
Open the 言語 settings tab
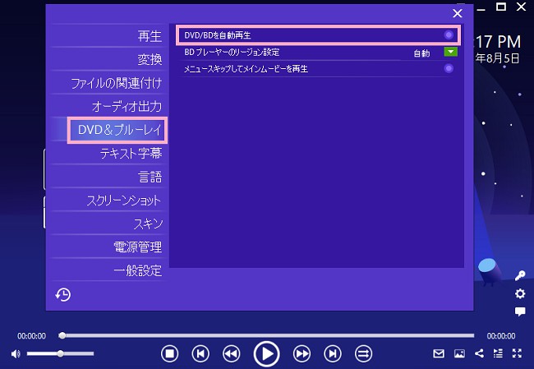[x=109, y=177]
